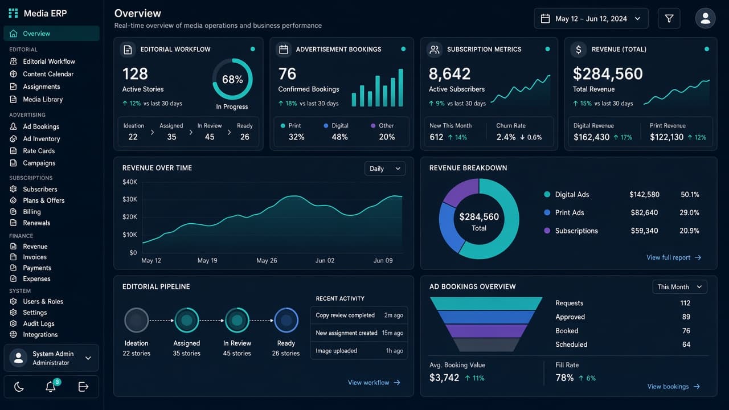Click the Ideation stage circle icon
The width and height of the screenshot is (729, 410).
click(x=136, y=321)
